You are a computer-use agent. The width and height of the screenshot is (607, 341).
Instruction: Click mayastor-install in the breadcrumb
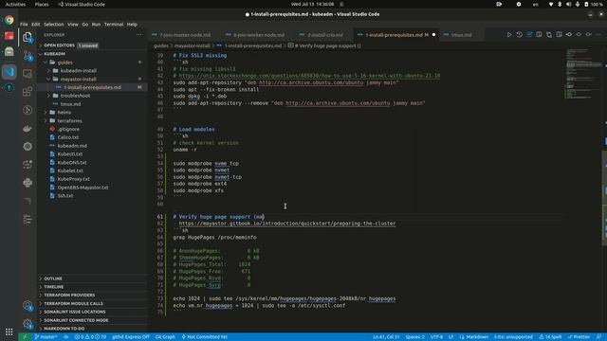[x=192, y=45]
